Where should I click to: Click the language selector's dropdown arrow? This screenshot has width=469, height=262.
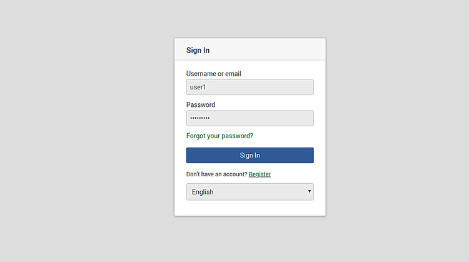tap(310, 192)
